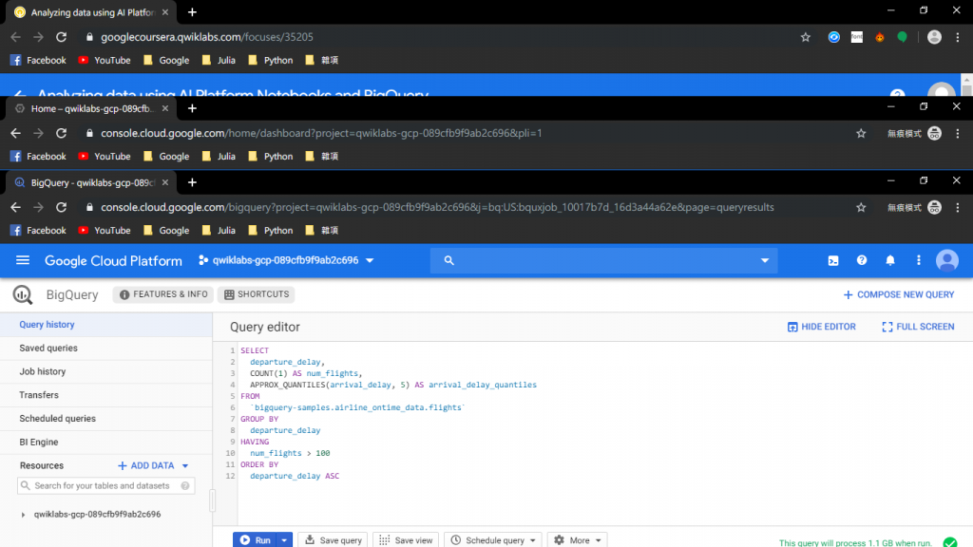Screen dimensions: 973x547
Task: Click Search for your tables and datasets field
Action: [x=106, y=486]
